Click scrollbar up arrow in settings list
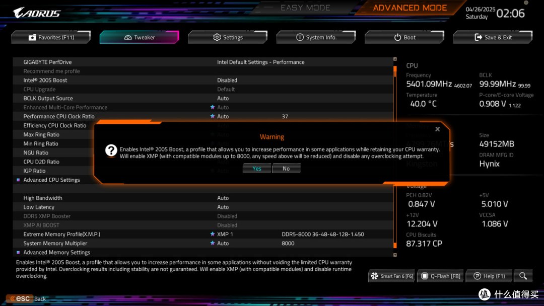Image resolution: width=544 pixels, height=306 pixels. pyautogui.click(x=395, y=59)
